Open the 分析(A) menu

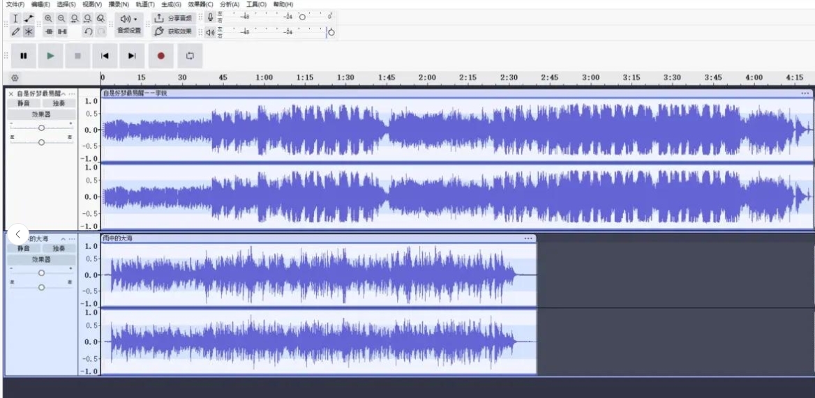(229, 4)
